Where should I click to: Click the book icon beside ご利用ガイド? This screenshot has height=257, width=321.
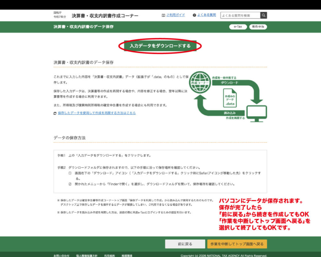163,15
